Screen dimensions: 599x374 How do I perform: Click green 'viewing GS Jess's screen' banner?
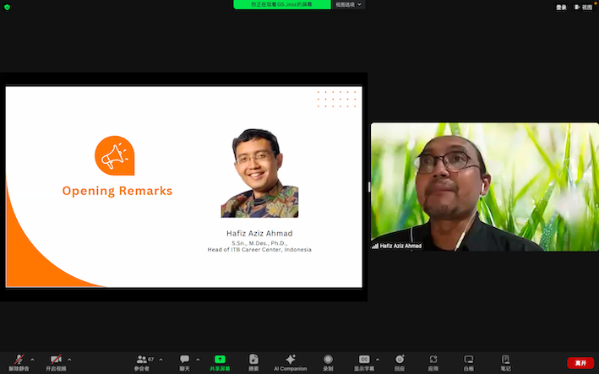tap(282, 4)
